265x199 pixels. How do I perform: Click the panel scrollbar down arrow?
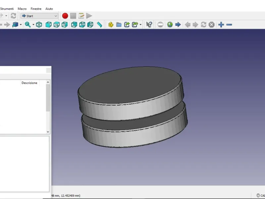click(48, 132)
